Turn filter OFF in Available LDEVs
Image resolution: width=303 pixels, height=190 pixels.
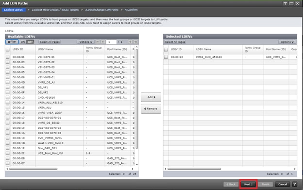click(x=30, y=42)
